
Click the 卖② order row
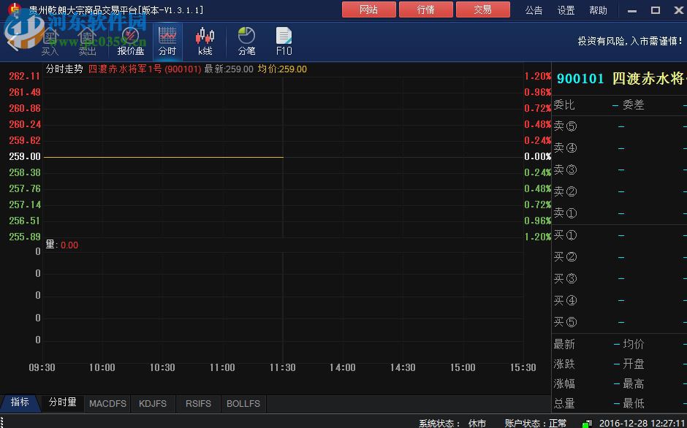coord(619,191)
